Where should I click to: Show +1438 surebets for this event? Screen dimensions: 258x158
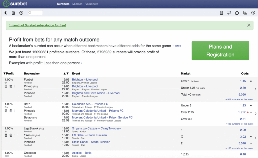point(239,124)
